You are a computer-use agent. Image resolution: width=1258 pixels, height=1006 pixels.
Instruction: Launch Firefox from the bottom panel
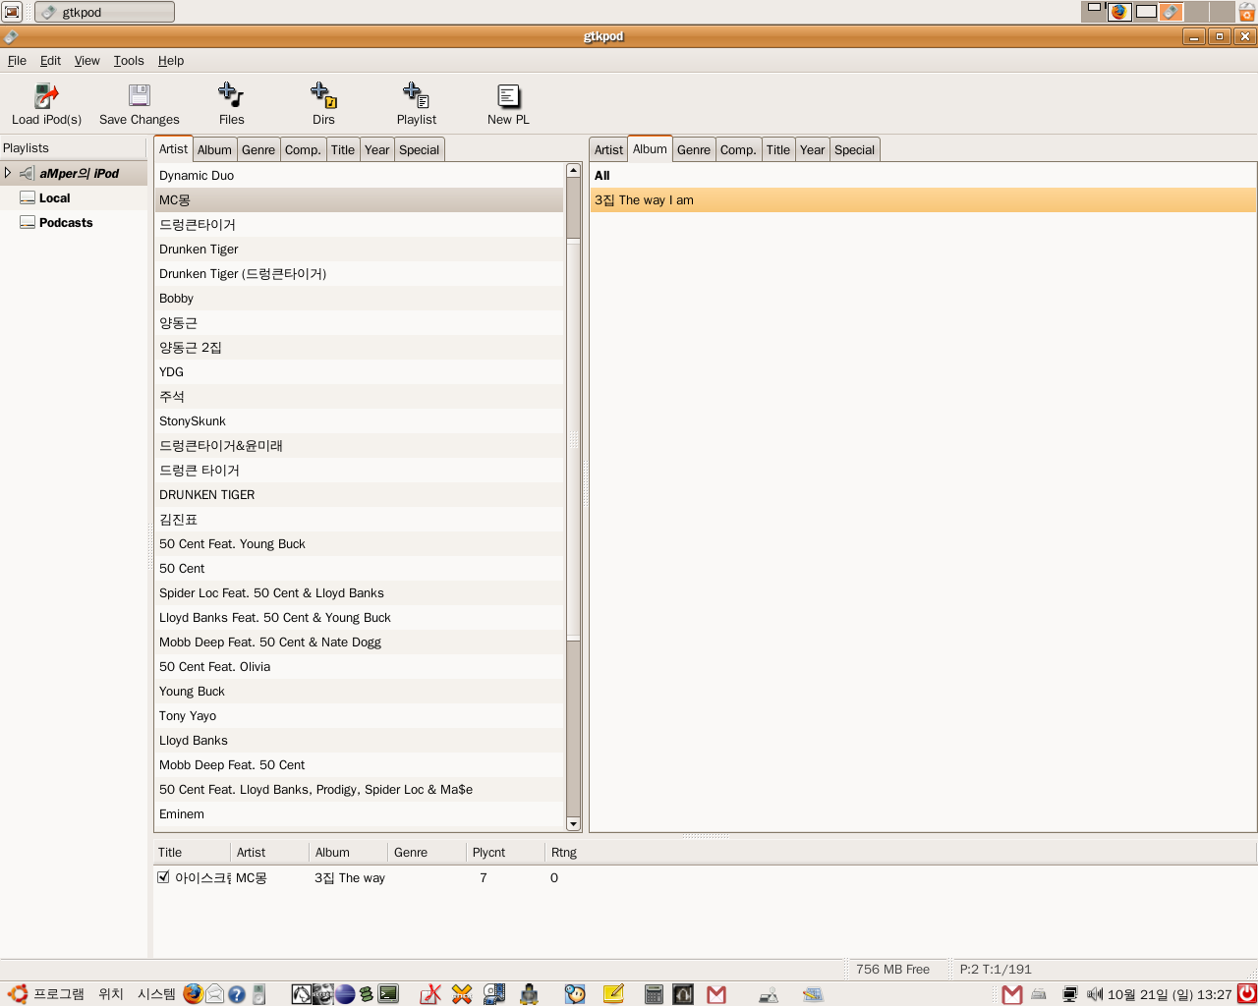(x=193, y=994)
